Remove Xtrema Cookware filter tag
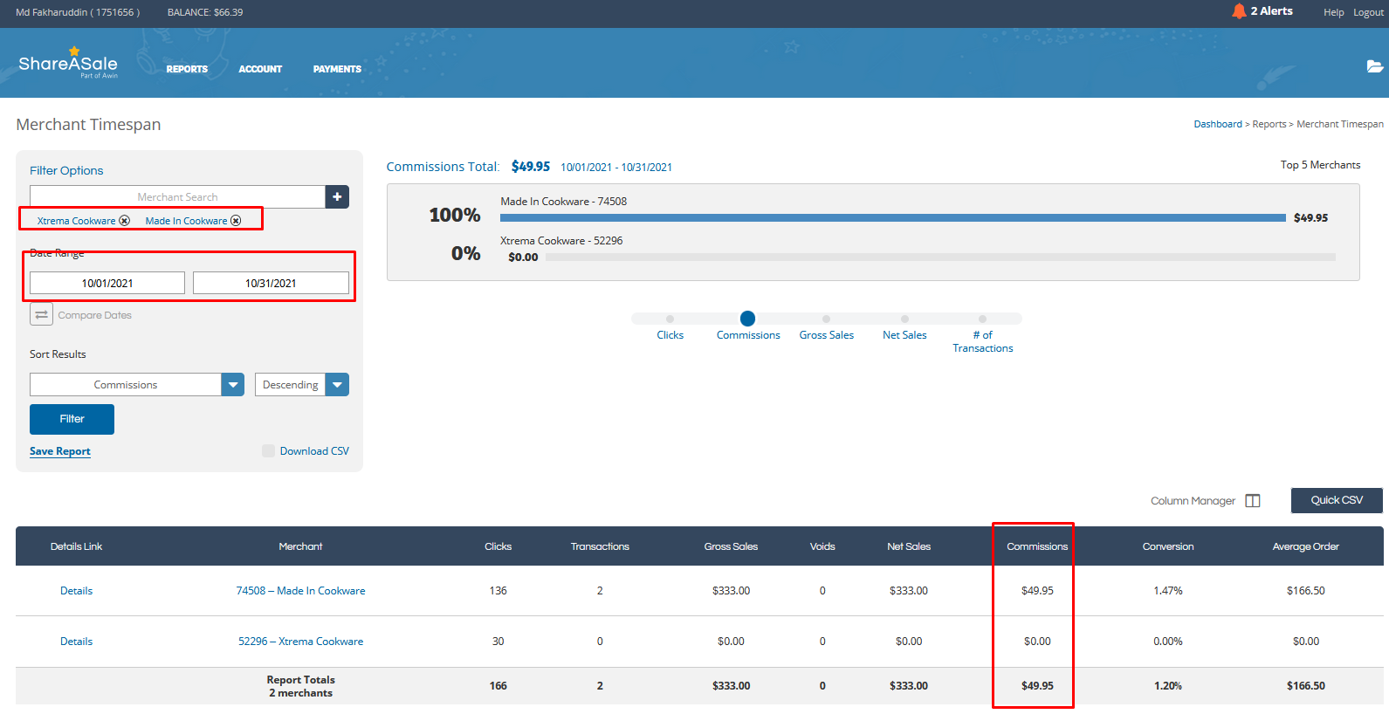 pyautogui.click(x=125, y=221)
